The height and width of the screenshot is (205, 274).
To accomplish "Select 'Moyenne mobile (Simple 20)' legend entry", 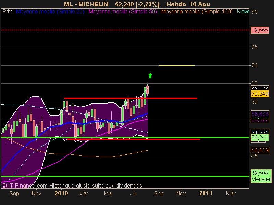I will click(x=50, y=12).
